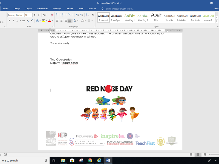The height and width of the screenshot is (164, 219).
Task: Toggle justify text alignment
Action: [70, 20]
